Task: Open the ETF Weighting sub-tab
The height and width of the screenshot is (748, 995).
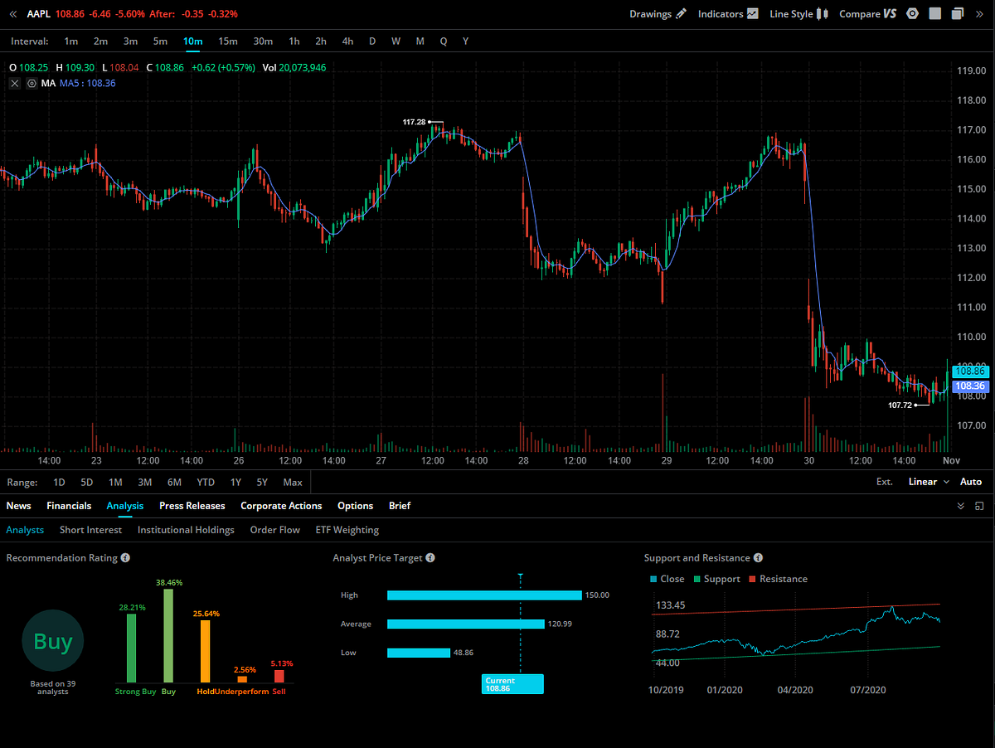Action: [347, 530]
